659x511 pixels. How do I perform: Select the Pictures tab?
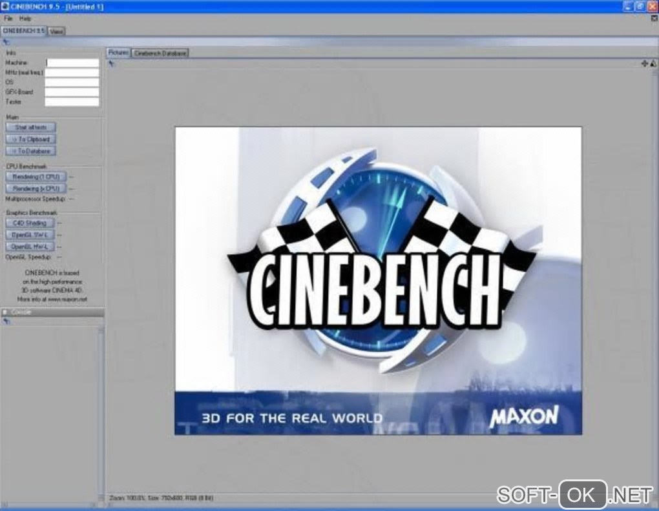coord(118,52)
